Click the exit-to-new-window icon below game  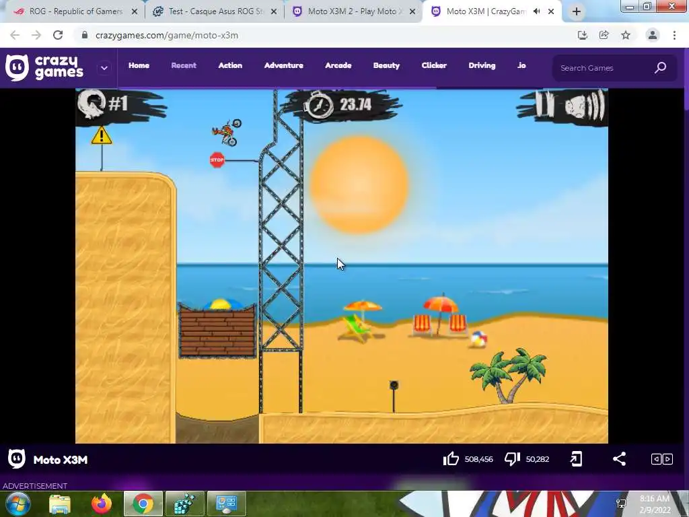tap(576, 459)
